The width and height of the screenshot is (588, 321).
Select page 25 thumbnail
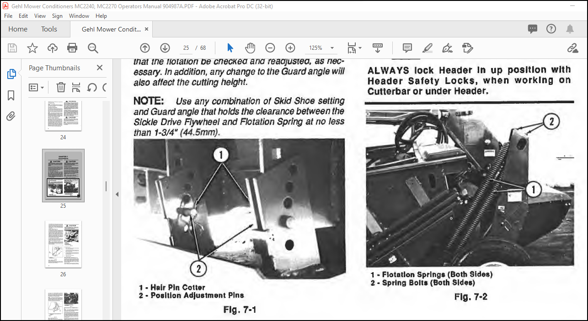tap(63, 175)
